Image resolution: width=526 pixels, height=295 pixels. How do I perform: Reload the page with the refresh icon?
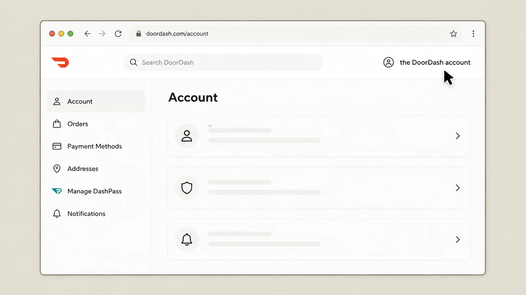click(x=118, y=33)
